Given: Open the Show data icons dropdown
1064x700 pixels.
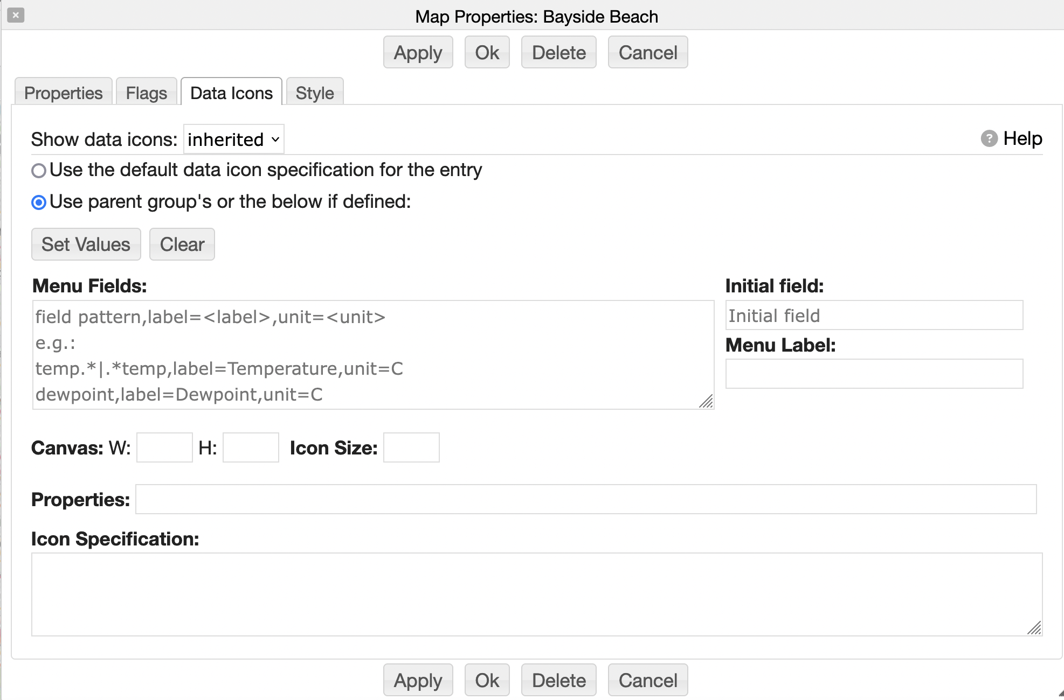Looking at the screenshot, I should pos(233,139).
